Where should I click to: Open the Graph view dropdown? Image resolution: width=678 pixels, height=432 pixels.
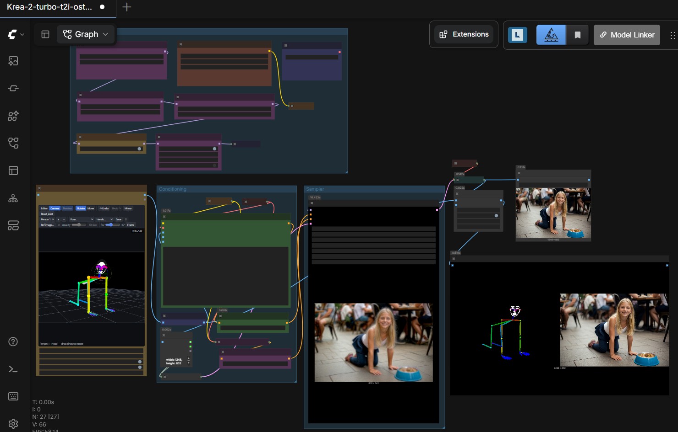tap(86, 34)
